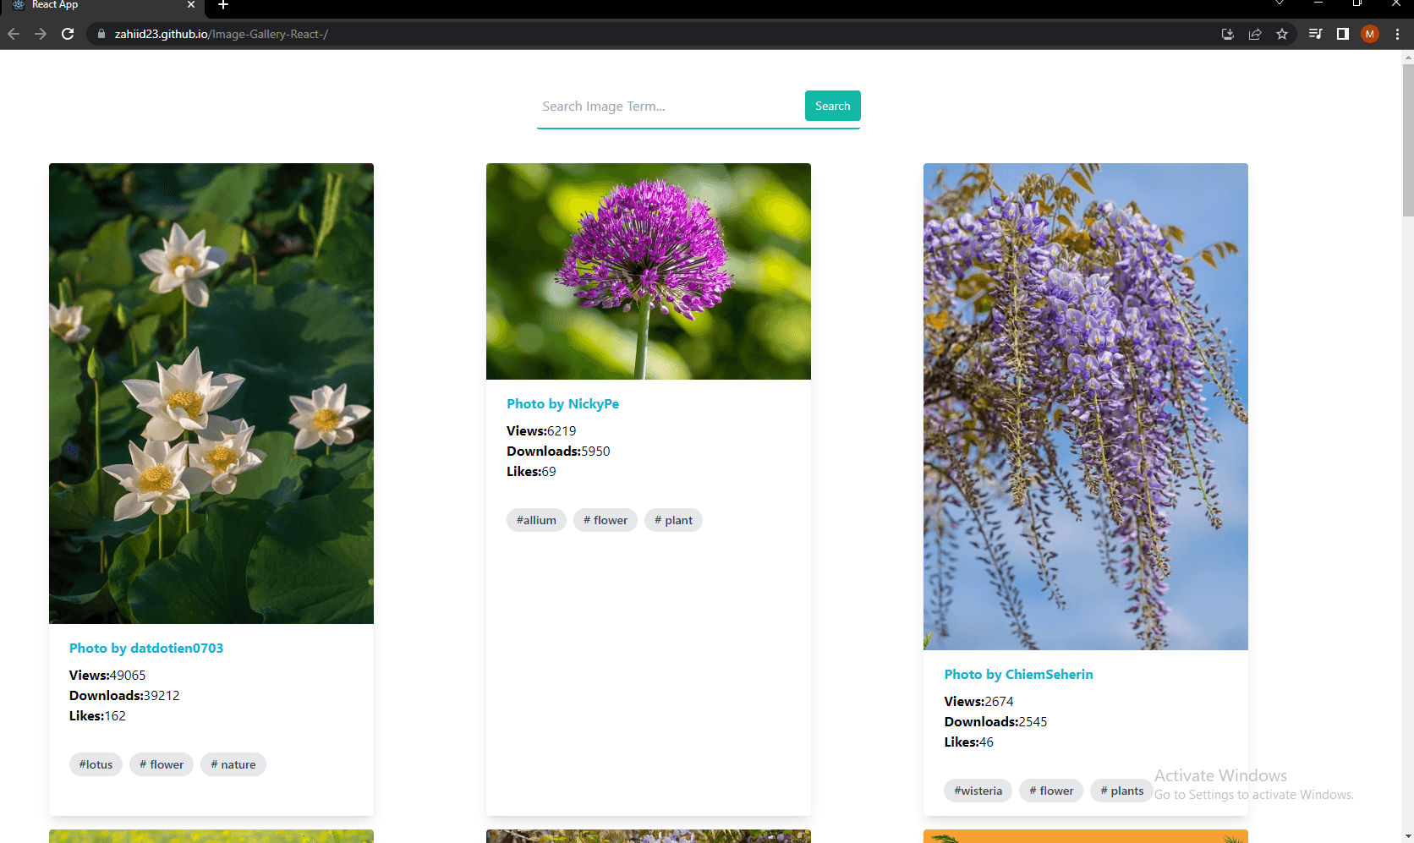1414x843 pixels.
Task: Select the # flower tag under the wisteria photo
Action: point(1051,791)
